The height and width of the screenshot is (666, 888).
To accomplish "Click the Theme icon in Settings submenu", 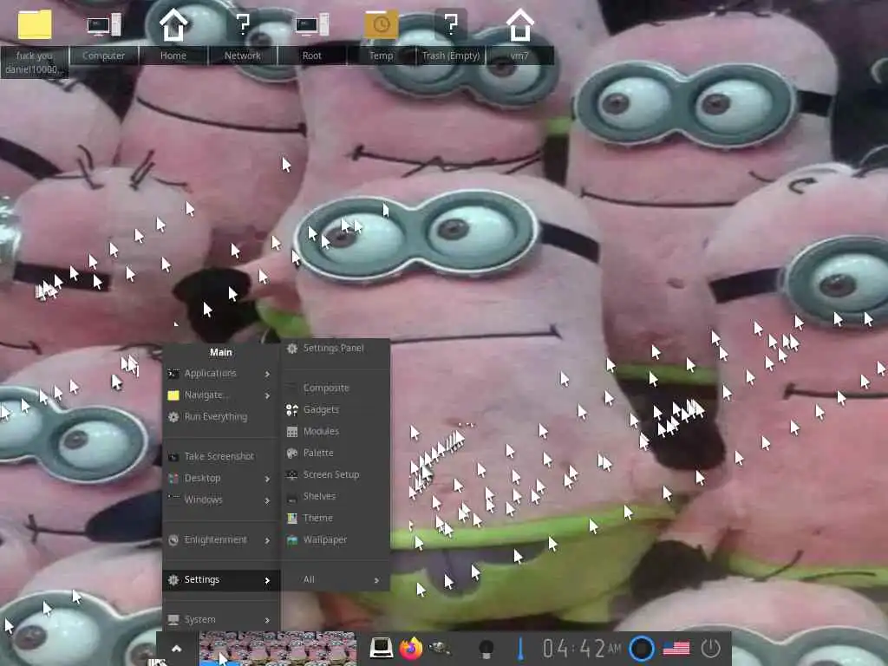I will point(292,519).
